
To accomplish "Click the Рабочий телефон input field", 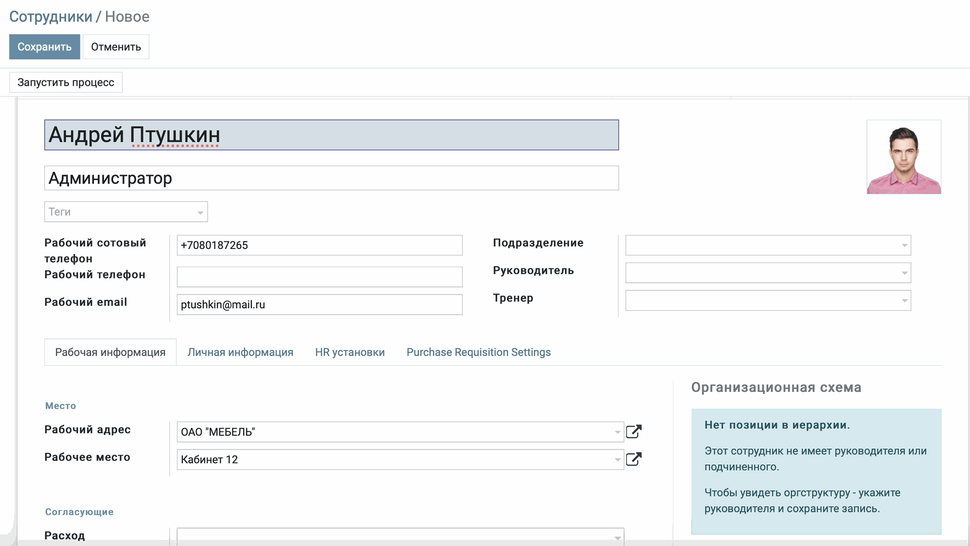I will (319, 277).
